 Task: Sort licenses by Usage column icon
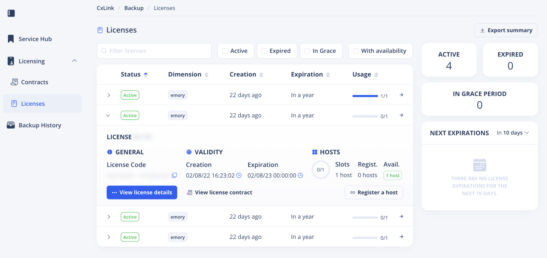(x=376, y=75)
